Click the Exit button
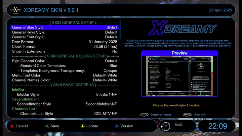This screenshot has height=136, width=242. tap(179, 125)
